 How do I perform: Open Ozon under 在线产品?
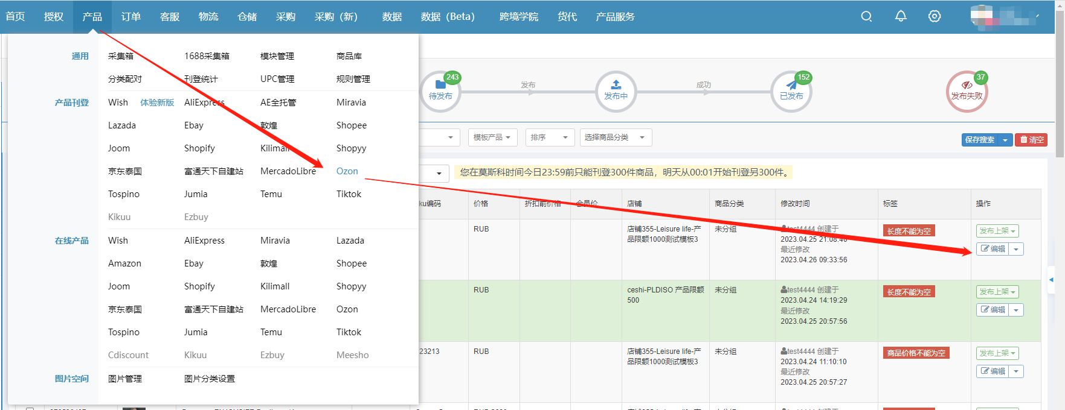347,309
